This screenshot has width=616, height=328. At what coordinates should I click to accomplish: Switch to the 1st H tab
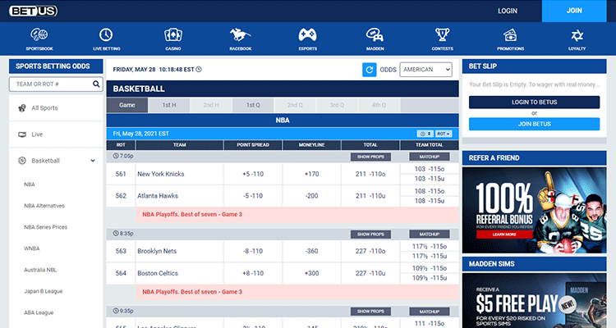click(169, 105)
